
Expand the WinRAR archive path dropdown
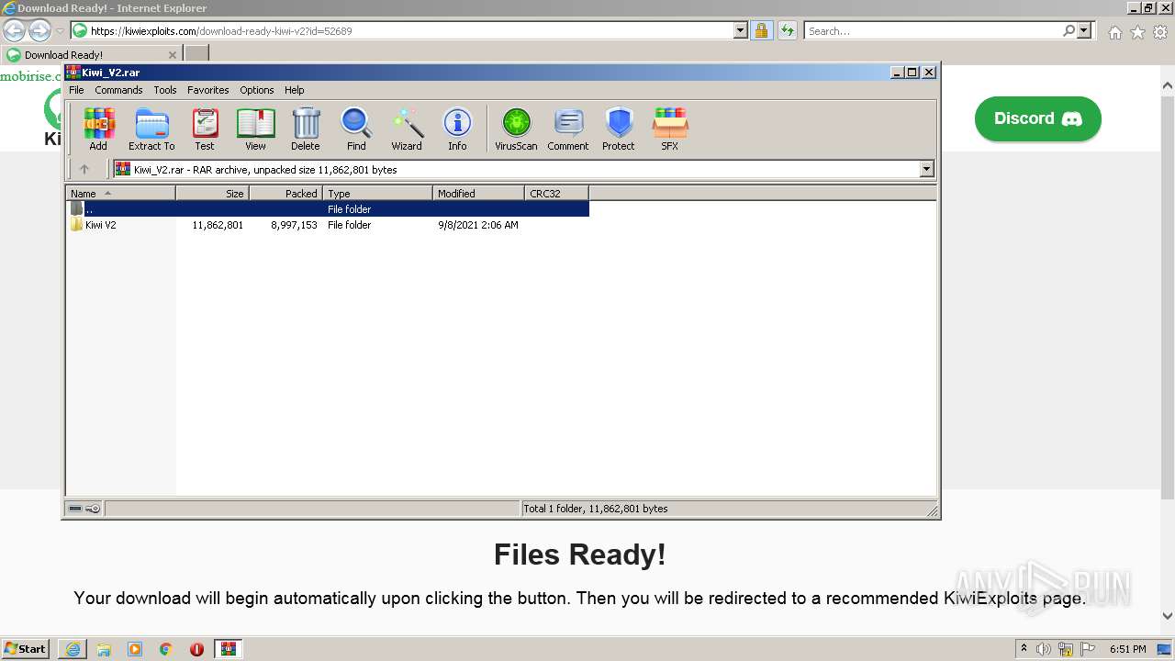[x=926, y=169]
